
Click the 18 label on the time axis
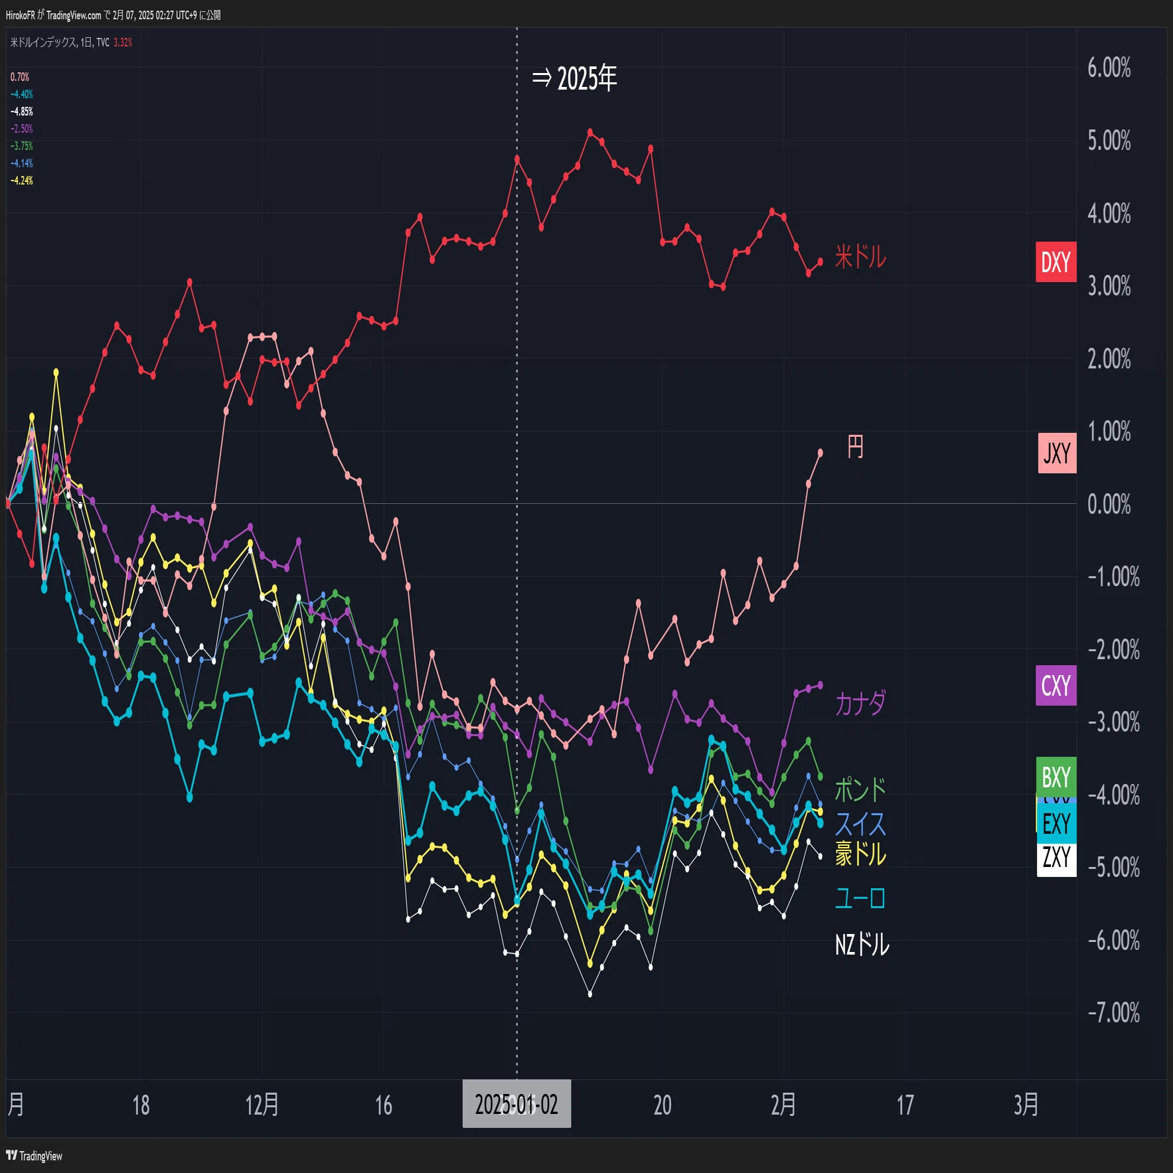coord(141,1105)
